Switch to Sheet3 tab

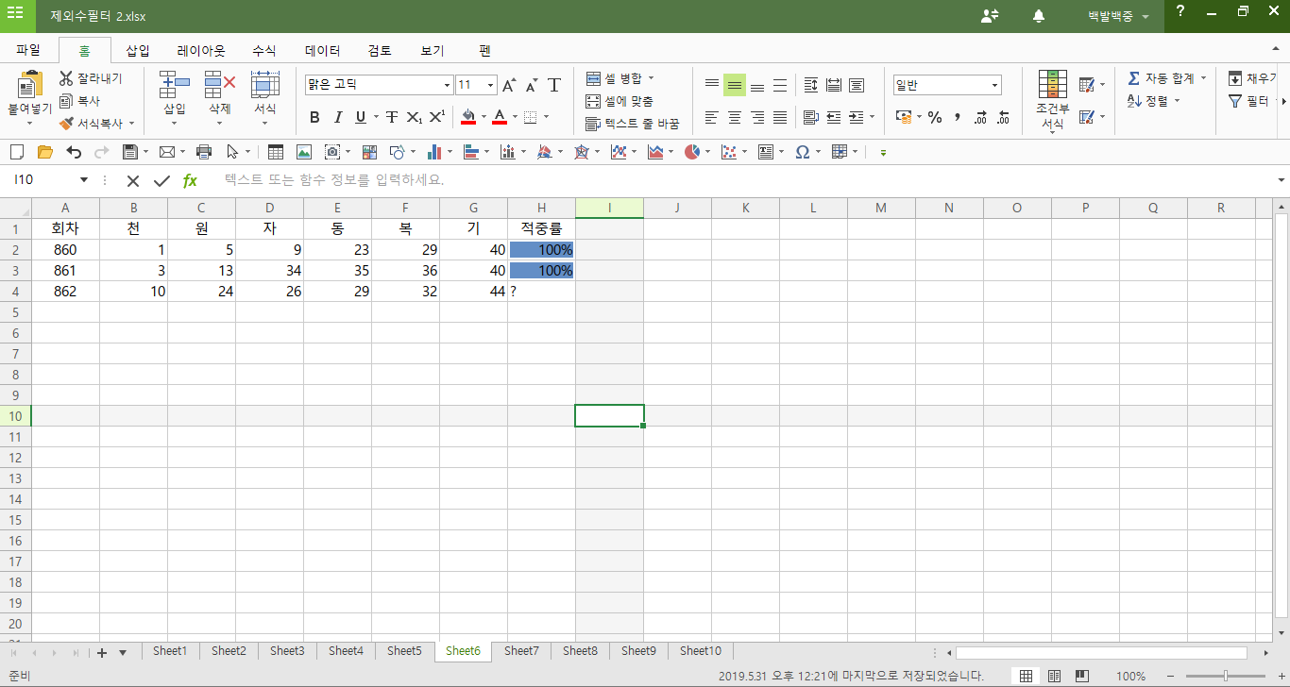tap(287, 651)
